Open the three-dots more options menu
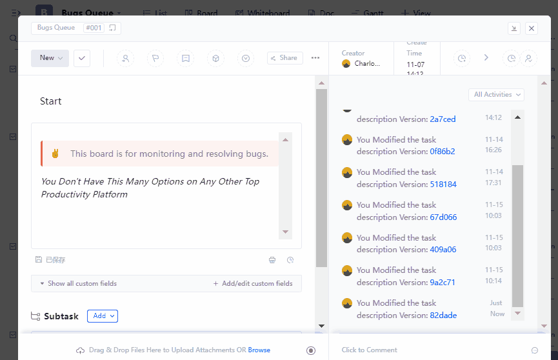The height and width of the screenshot is (360, 558). (x=315, y=58)
